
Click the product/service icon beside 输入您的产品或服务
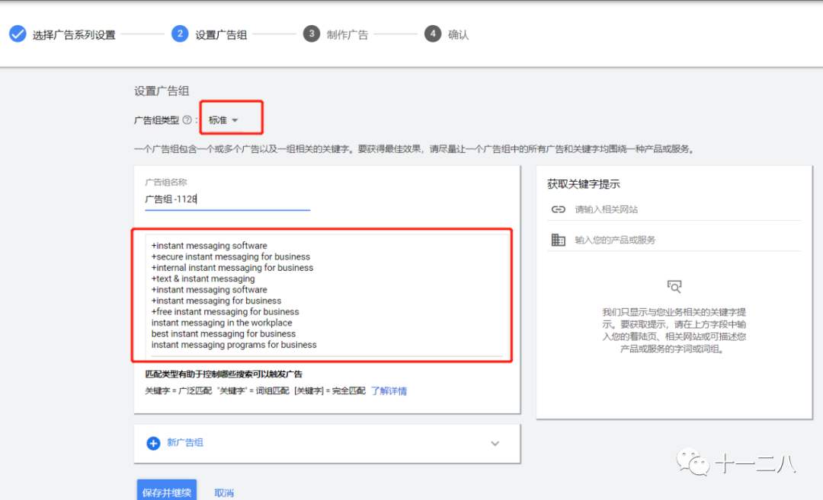(559, 240)
